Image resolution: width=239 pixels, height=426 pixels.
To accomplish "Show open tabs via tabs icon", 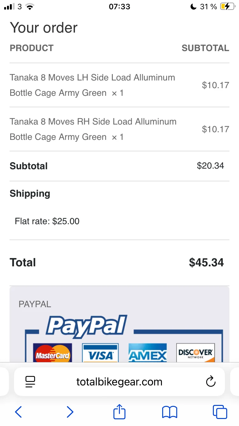I will pyautogui.click(x=220, y=412).
